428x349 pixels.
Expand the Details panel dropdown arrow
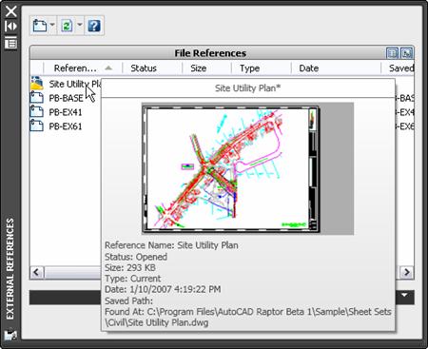point(404,295)
